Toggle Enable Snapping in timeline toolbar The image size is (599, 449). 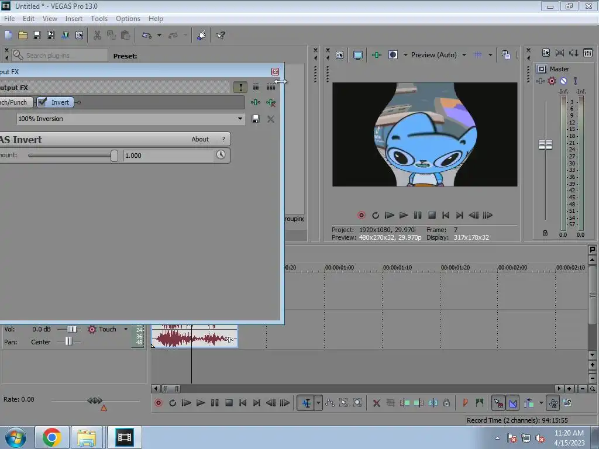point(498,403)
